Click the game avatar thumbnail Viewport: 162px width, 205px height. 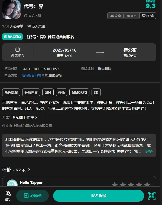[11, 10]
